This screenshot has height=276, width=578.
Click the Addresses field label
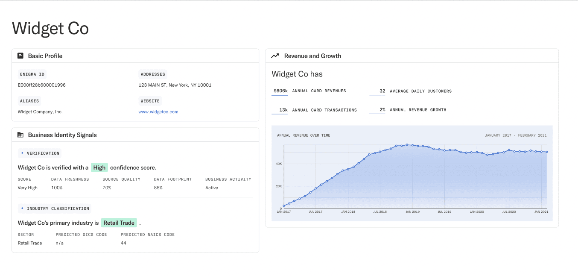153,74
